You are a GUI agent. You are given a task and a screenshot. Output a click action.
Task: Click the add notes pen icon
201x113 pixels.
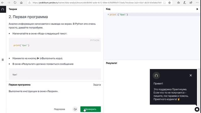[185, 3]
